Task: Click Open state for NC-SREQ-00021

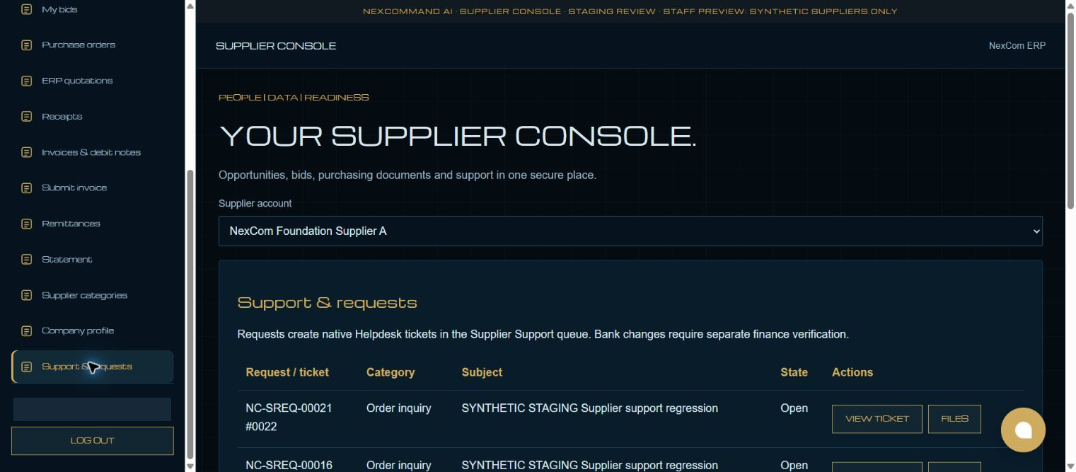Action: pos(794,408)
